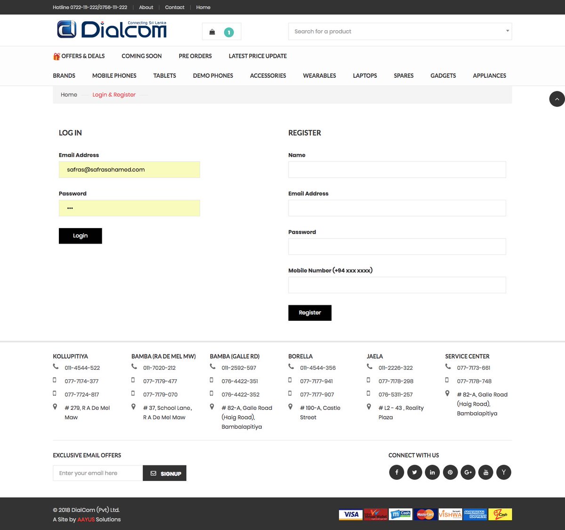
Task: Click Kollupitiya number 011-4544-522
Action: 82,368
